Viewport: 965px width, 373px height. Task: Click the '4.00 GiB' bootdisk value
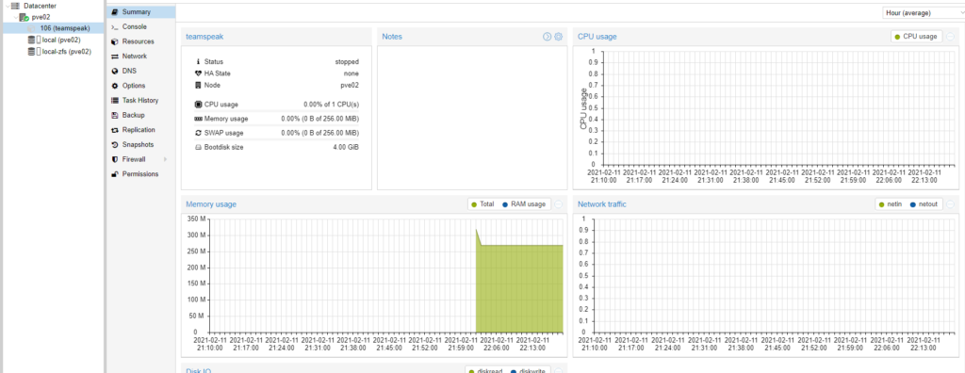[x=346, y=147]
